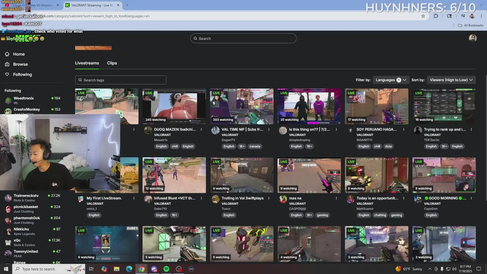This screenshot has height=274, width=487.
Task: Open File Explorer from the taskbar
Action: [116, 269]
